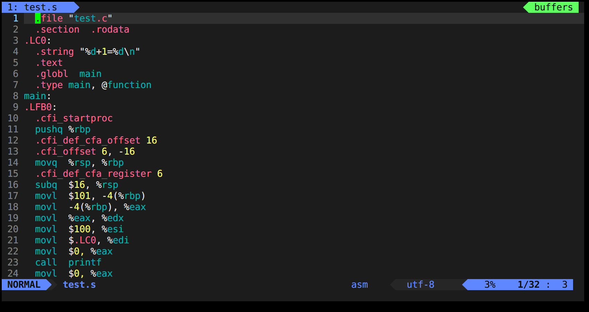Click the 'utf-8' encoding indicator
This screenshot has width=589, height=312.
[421, 285]
